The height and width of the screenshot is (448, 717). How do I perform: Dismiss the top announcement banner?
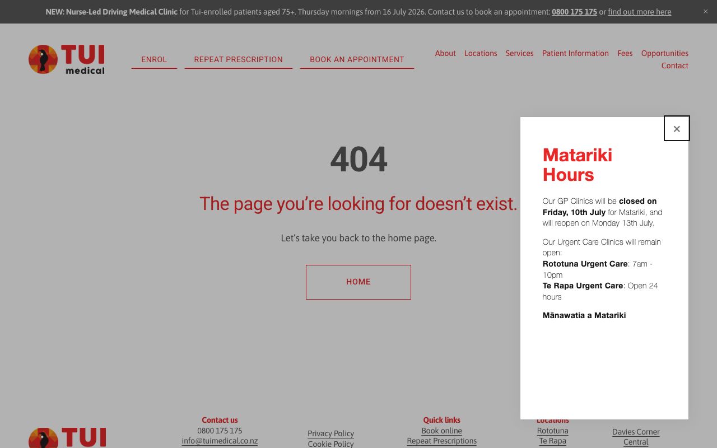(705, 11)
